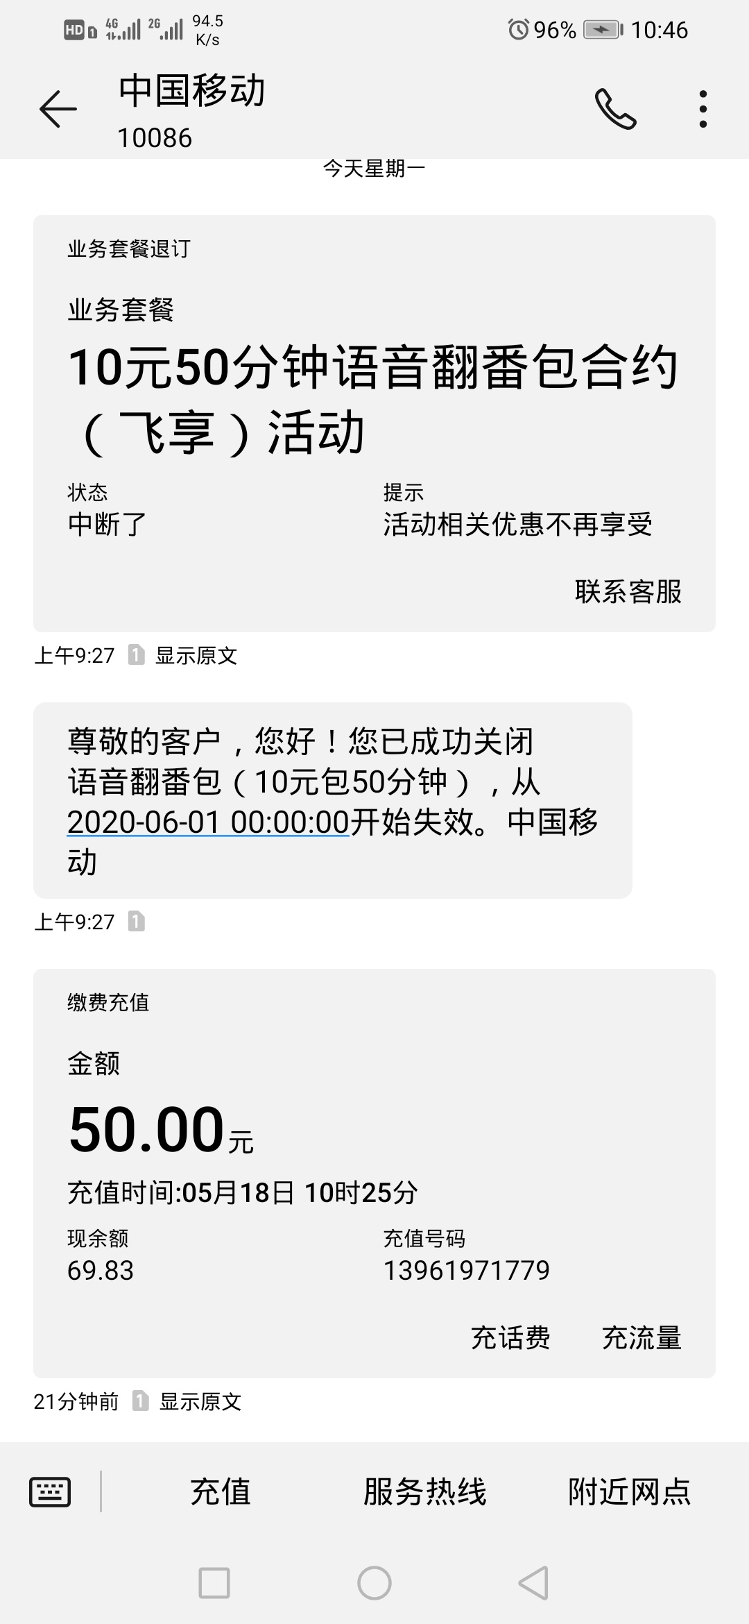749x1624 pixels.
Task: Tap 联系客服 in the package card
Action: 628,591
